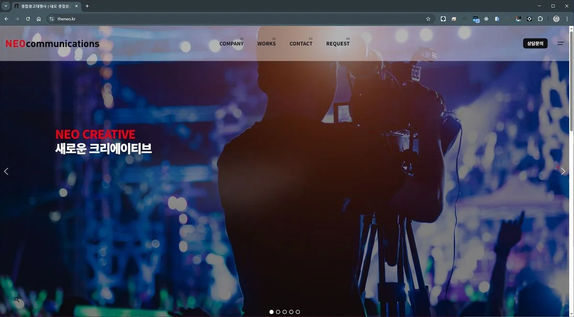The width and height of the screenshot is (574, 317).
Task: Click the CONTACT navigation link
Action: click(x=301, y=44)
